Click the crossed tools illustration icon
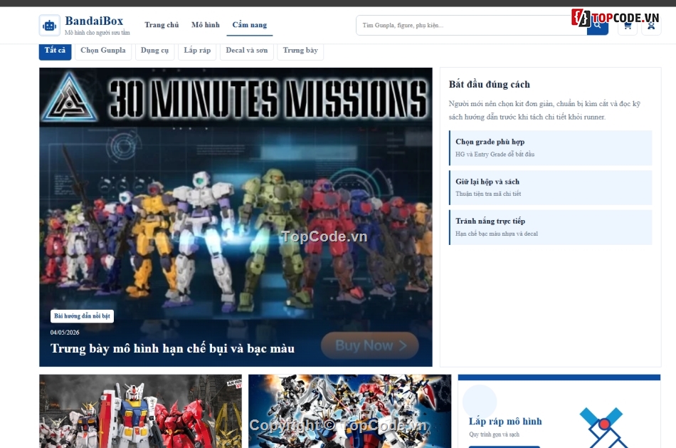Viewport: 676px width, 448px height. [603, 428]
